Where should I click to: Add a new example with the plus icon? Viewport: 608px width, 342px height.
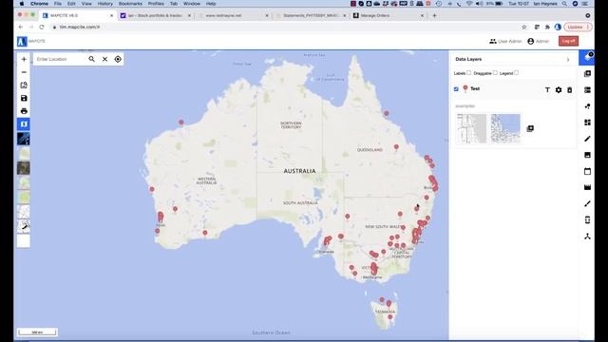(x=530, y=128)
